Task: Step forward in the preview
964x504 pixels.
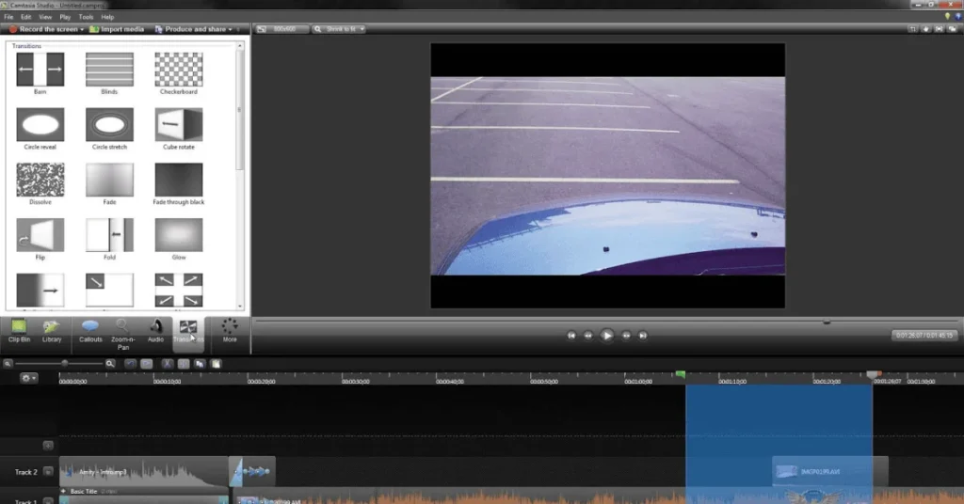Action: (626, 336)
